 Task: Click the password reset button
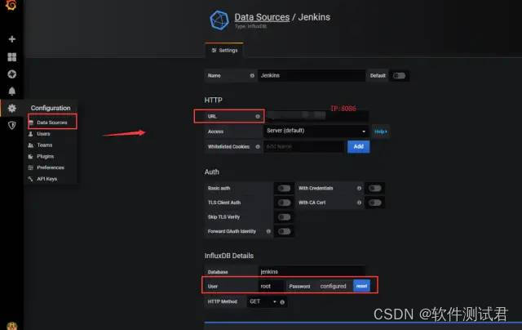(361, 286)
